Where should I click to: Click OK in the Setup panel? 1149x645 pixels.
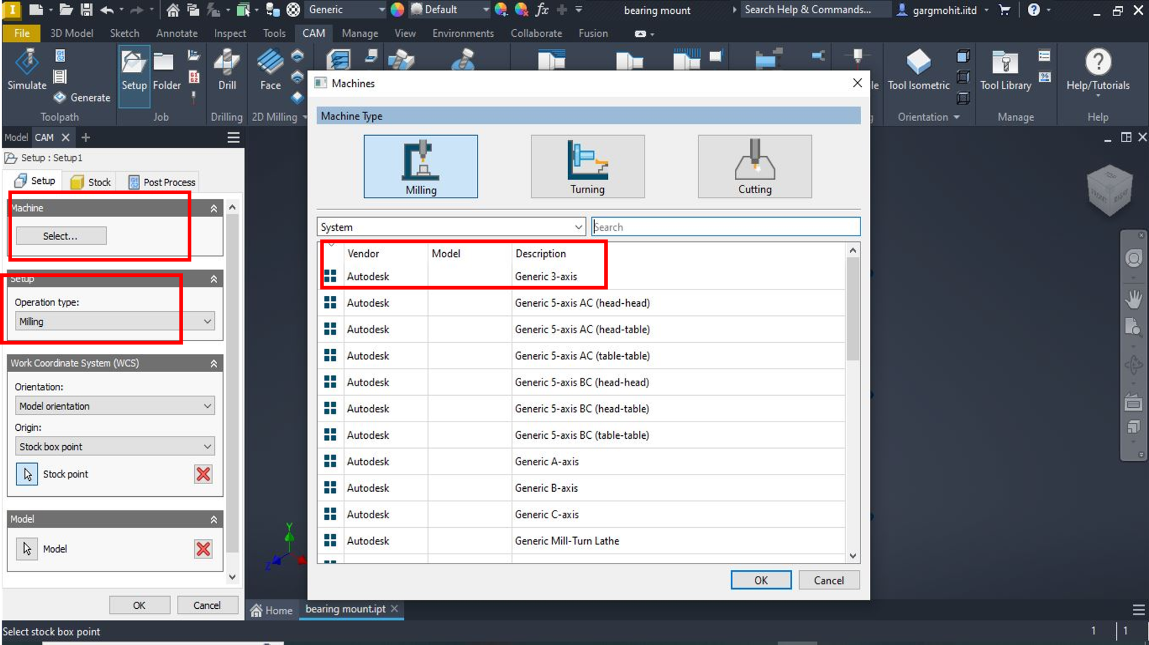(x=139, y=605)
